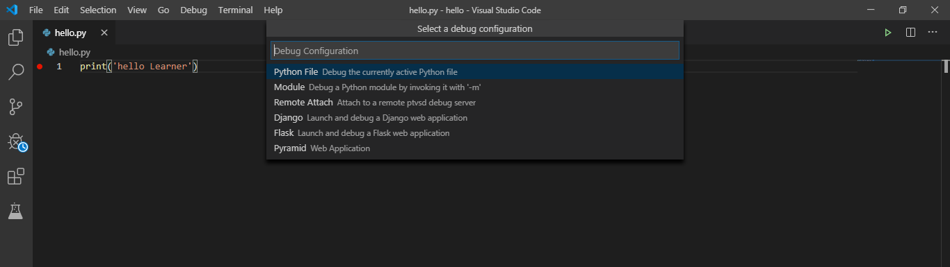Open the Explorer view in activity bar
This screenshot has height=267, width=950.
coord(15,37)
